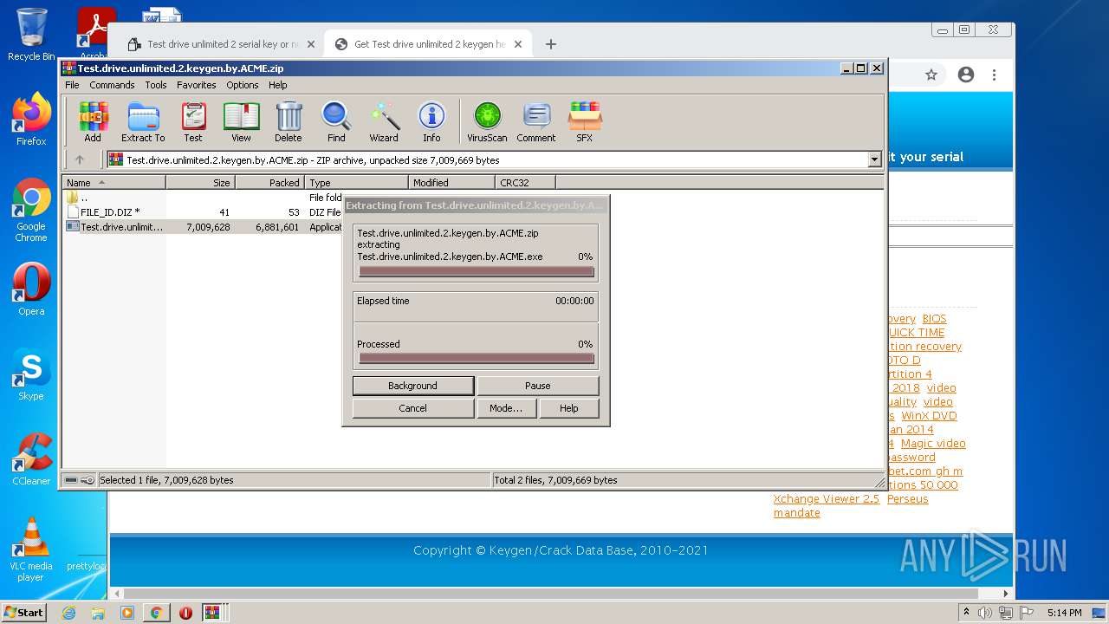Open the Options menu

pyautogui.click(x=243, y=85)
